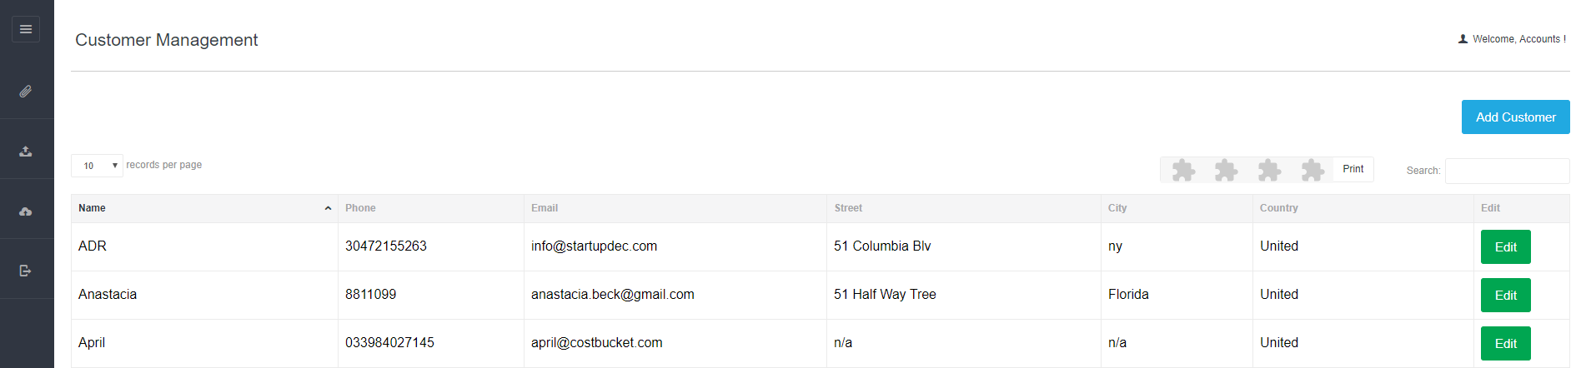Click the cloud upload sidebar icon
The width and height of the screenshot is (1571, 368).
tap(26, 211)
